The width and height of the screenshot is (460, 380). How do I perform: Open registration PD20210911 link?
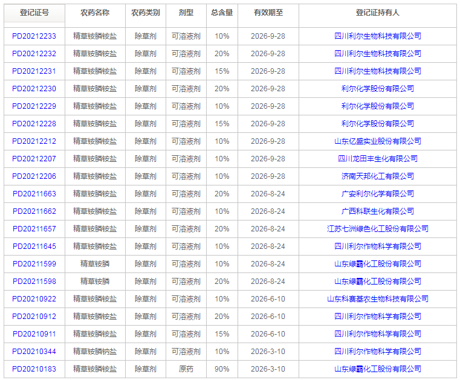34,334
